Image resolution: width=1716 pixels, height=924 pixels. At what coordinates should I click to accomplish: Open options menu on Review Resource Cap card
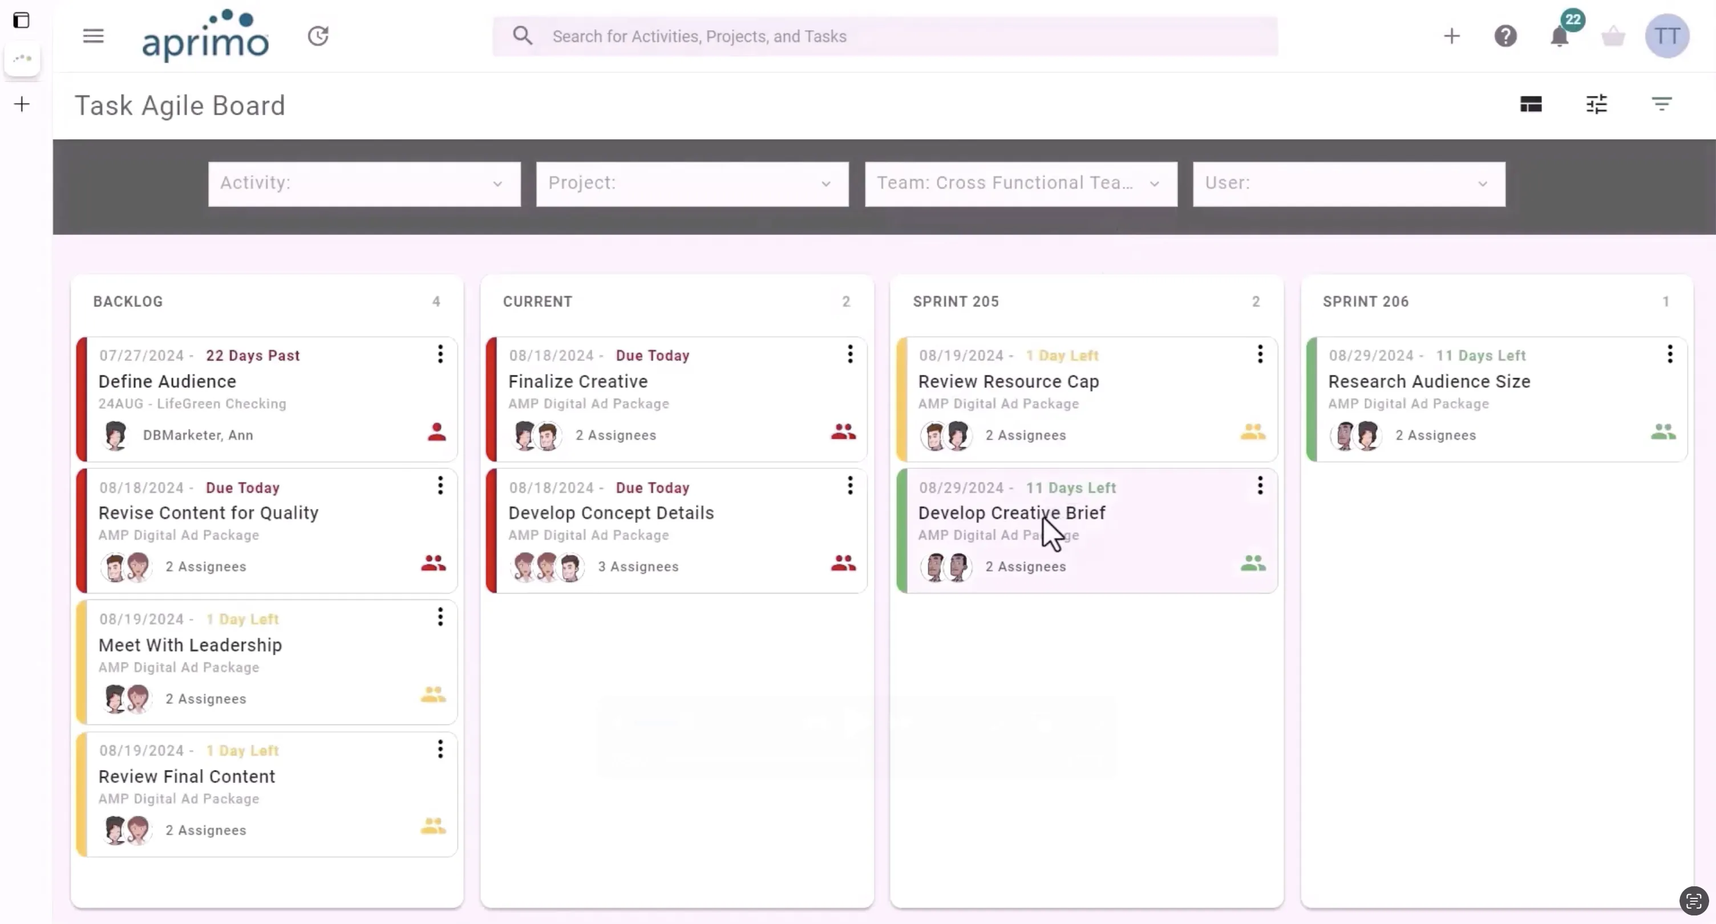click(1260, 354)
